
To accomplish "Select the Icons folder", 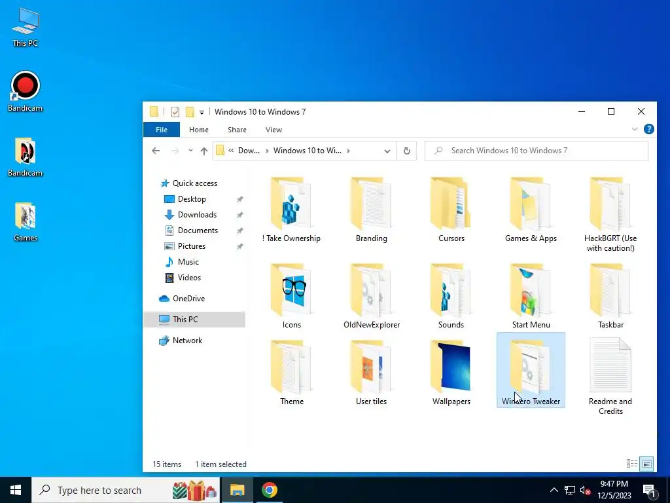I will [291, 296].
